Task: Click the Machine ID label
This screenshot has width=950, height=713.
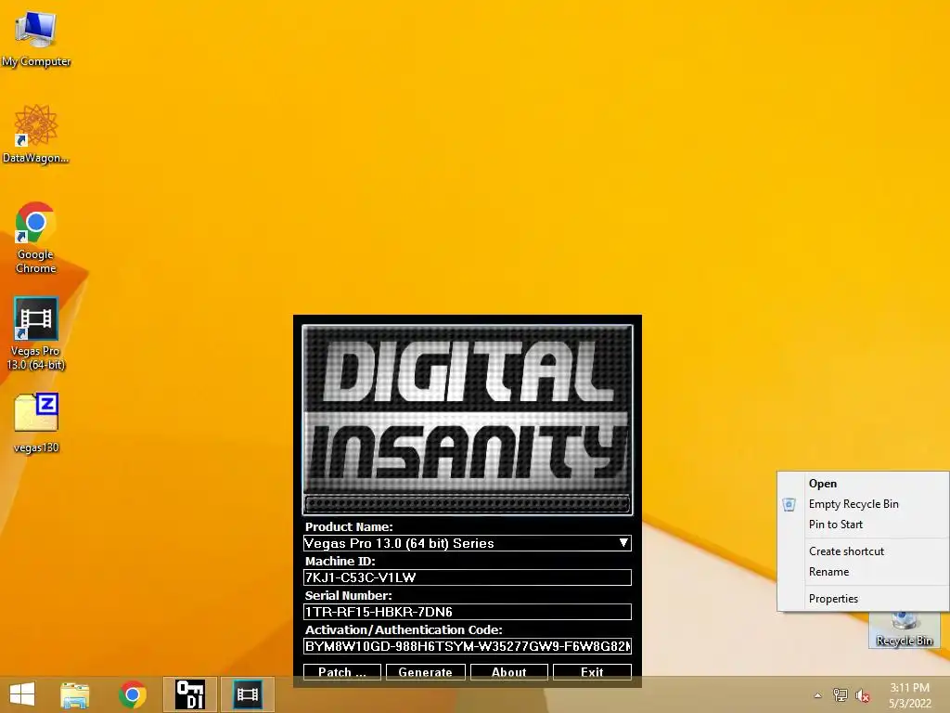Action: (x=340, y=562)
